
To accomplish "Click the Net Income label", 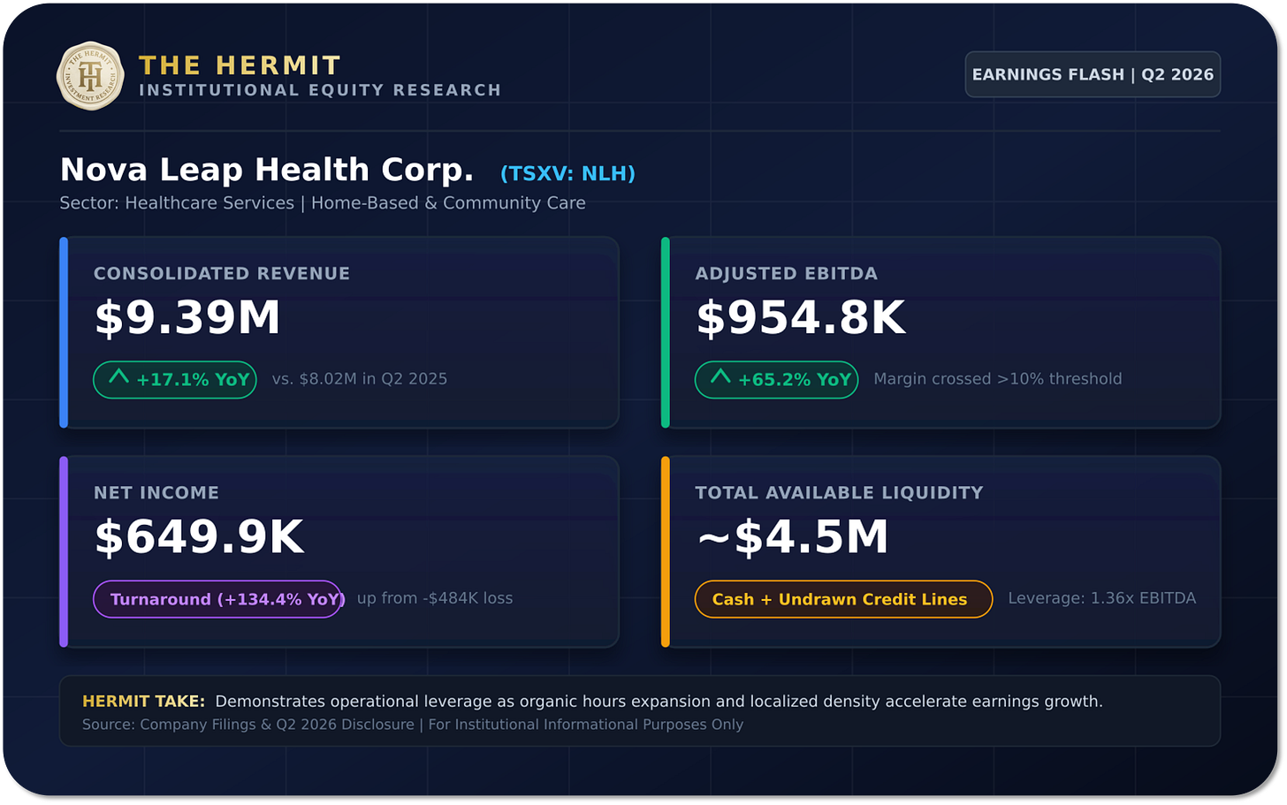I will [156, 493].
